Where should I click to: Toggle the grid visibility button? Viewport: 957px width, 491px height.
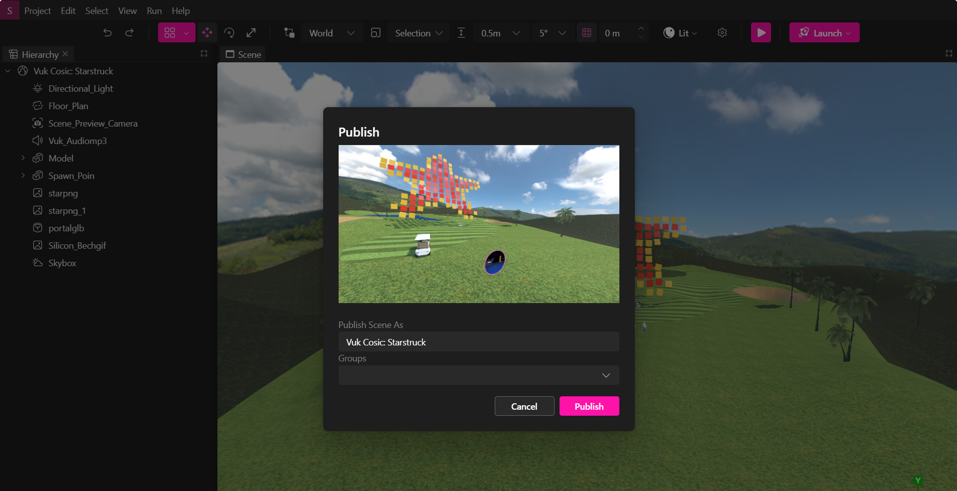click(586, 33)
